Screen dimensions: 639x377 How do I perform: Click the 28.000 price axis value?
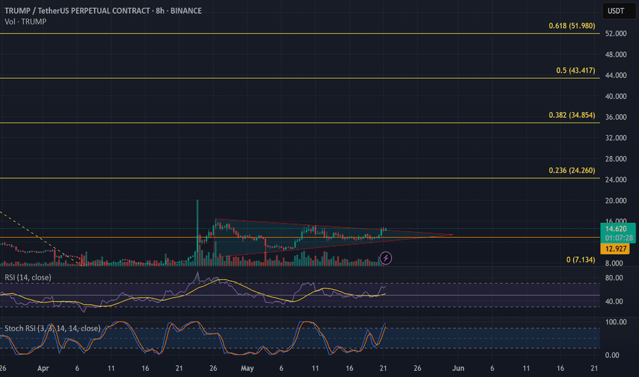(x=616, y=159)
